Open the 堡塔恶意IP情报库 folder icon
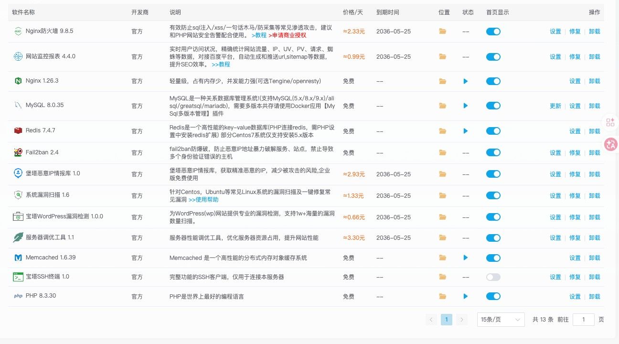Image resolution: width=619 pixels, height=344 pixels. (x=443, y=174)
